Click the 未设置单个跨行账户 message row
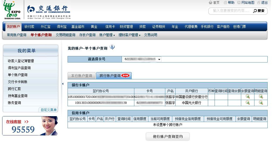273x144 pixels. pos(167,125)
